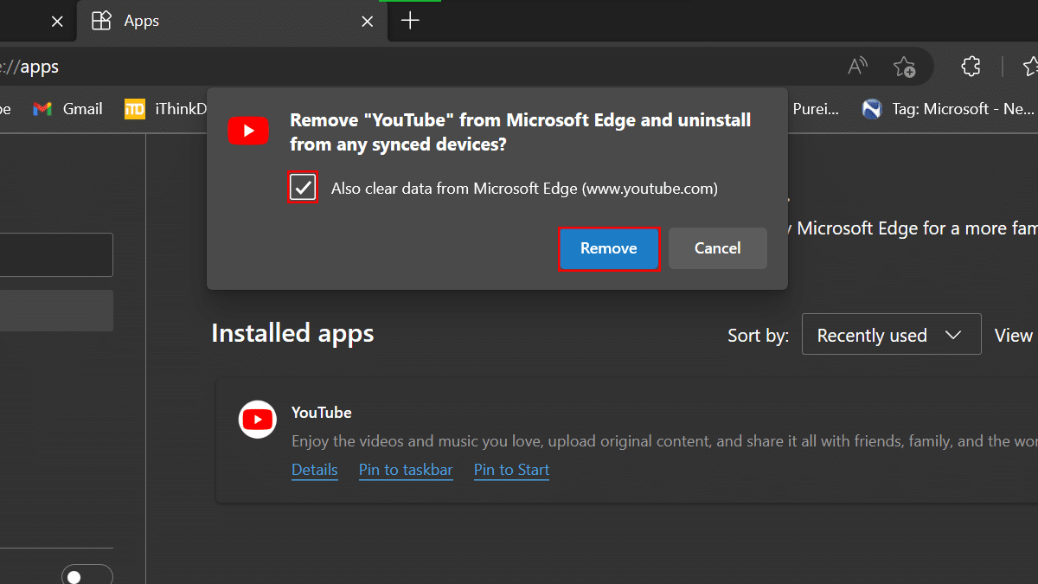Click the Remove button

coord(609,248)
